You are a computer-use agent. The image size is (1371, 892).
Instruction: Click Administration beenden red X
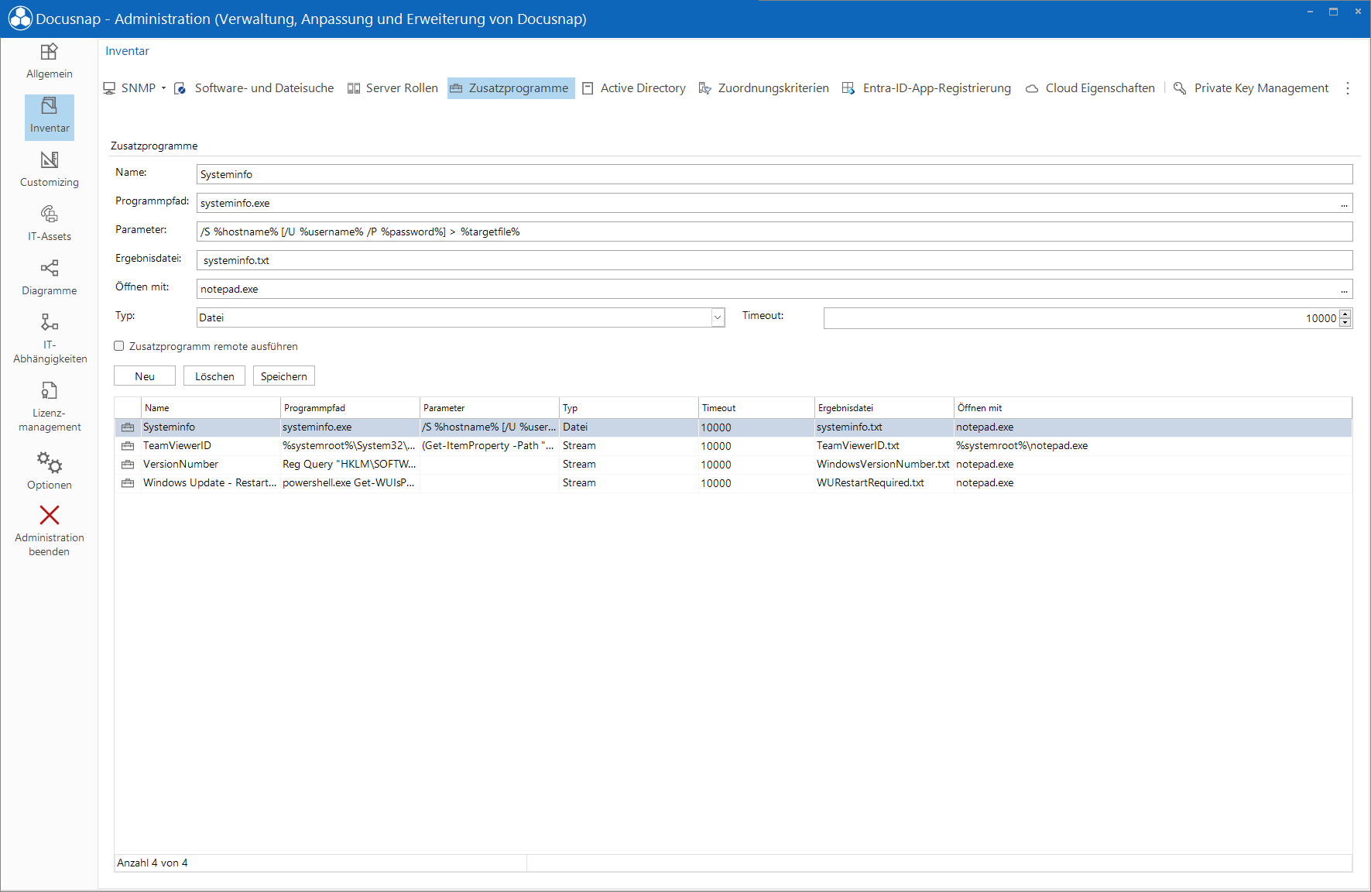pos(50,515)
